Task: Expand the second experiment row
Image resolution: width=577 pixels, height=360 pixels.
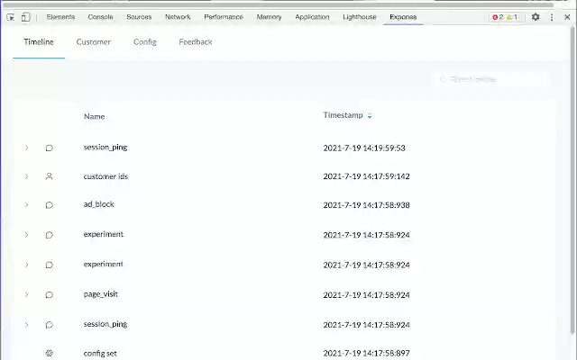Action: pos(26,265)
